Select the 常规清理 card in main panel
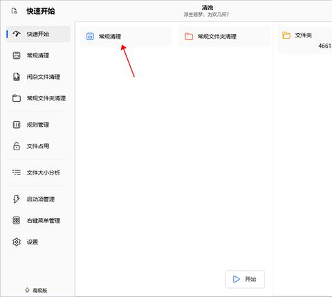Viewport: 332px width, 297px height. pos(126,37)
